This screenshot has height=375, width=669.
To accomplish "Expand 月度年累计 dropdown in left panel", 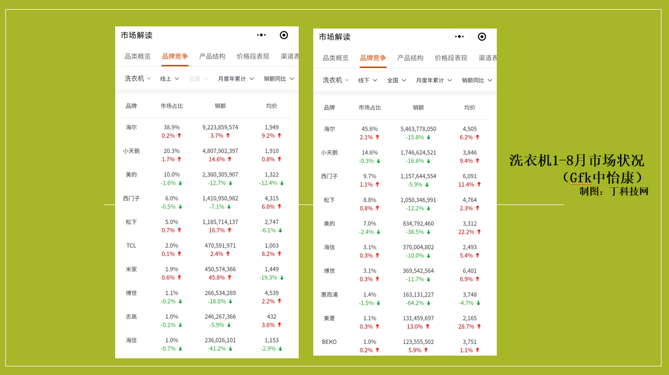I will click(236, 79).
